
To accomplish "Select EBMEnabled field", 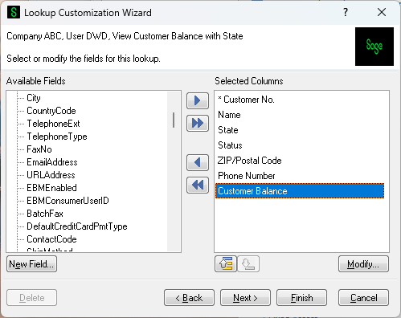I will pos(51,188).
